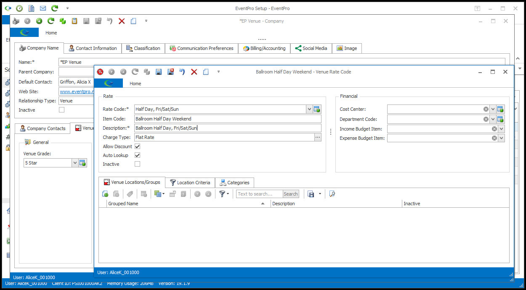Click green down arrow in Company window toolbar

pos(39,21)
